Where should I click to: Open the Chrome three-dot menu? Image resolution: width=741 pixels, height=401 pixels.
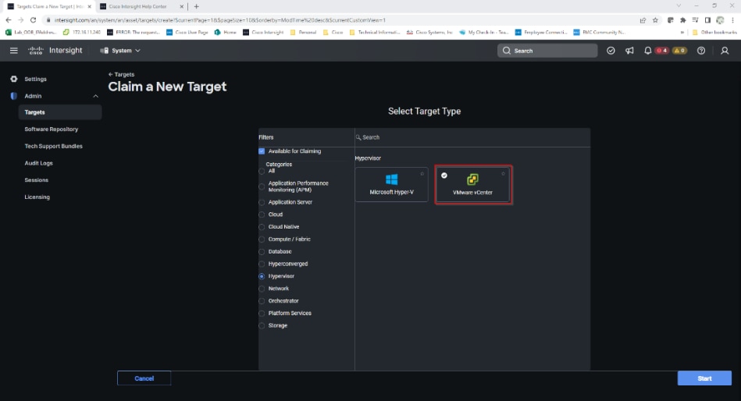(x=732, y=20)
